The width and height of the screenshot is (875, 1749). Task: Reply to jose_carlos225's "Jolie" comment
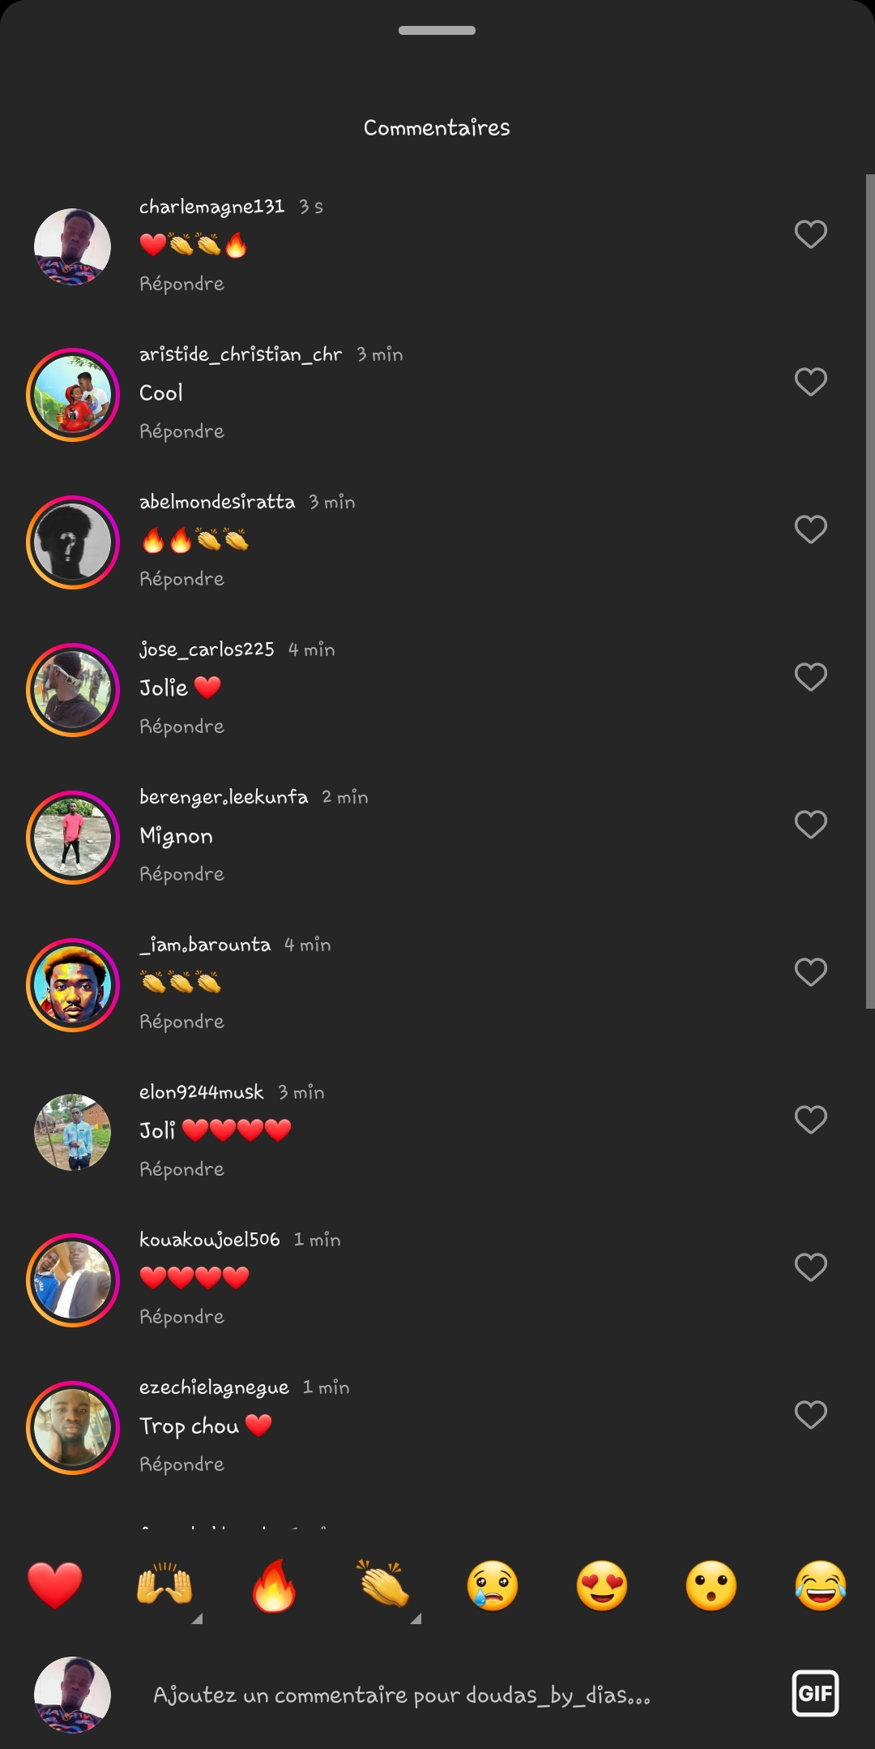click(181, 727)
